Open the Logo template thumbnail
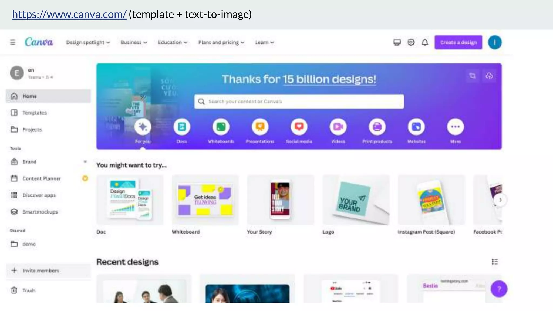 tap(356, 200)
